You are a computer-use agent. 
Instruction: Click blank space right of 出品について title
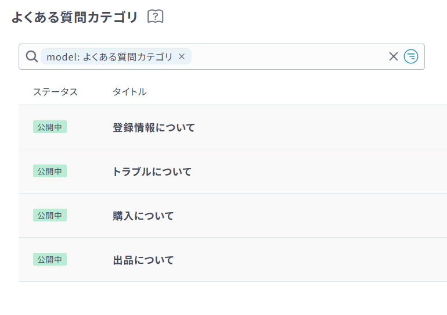click(319, 260)
